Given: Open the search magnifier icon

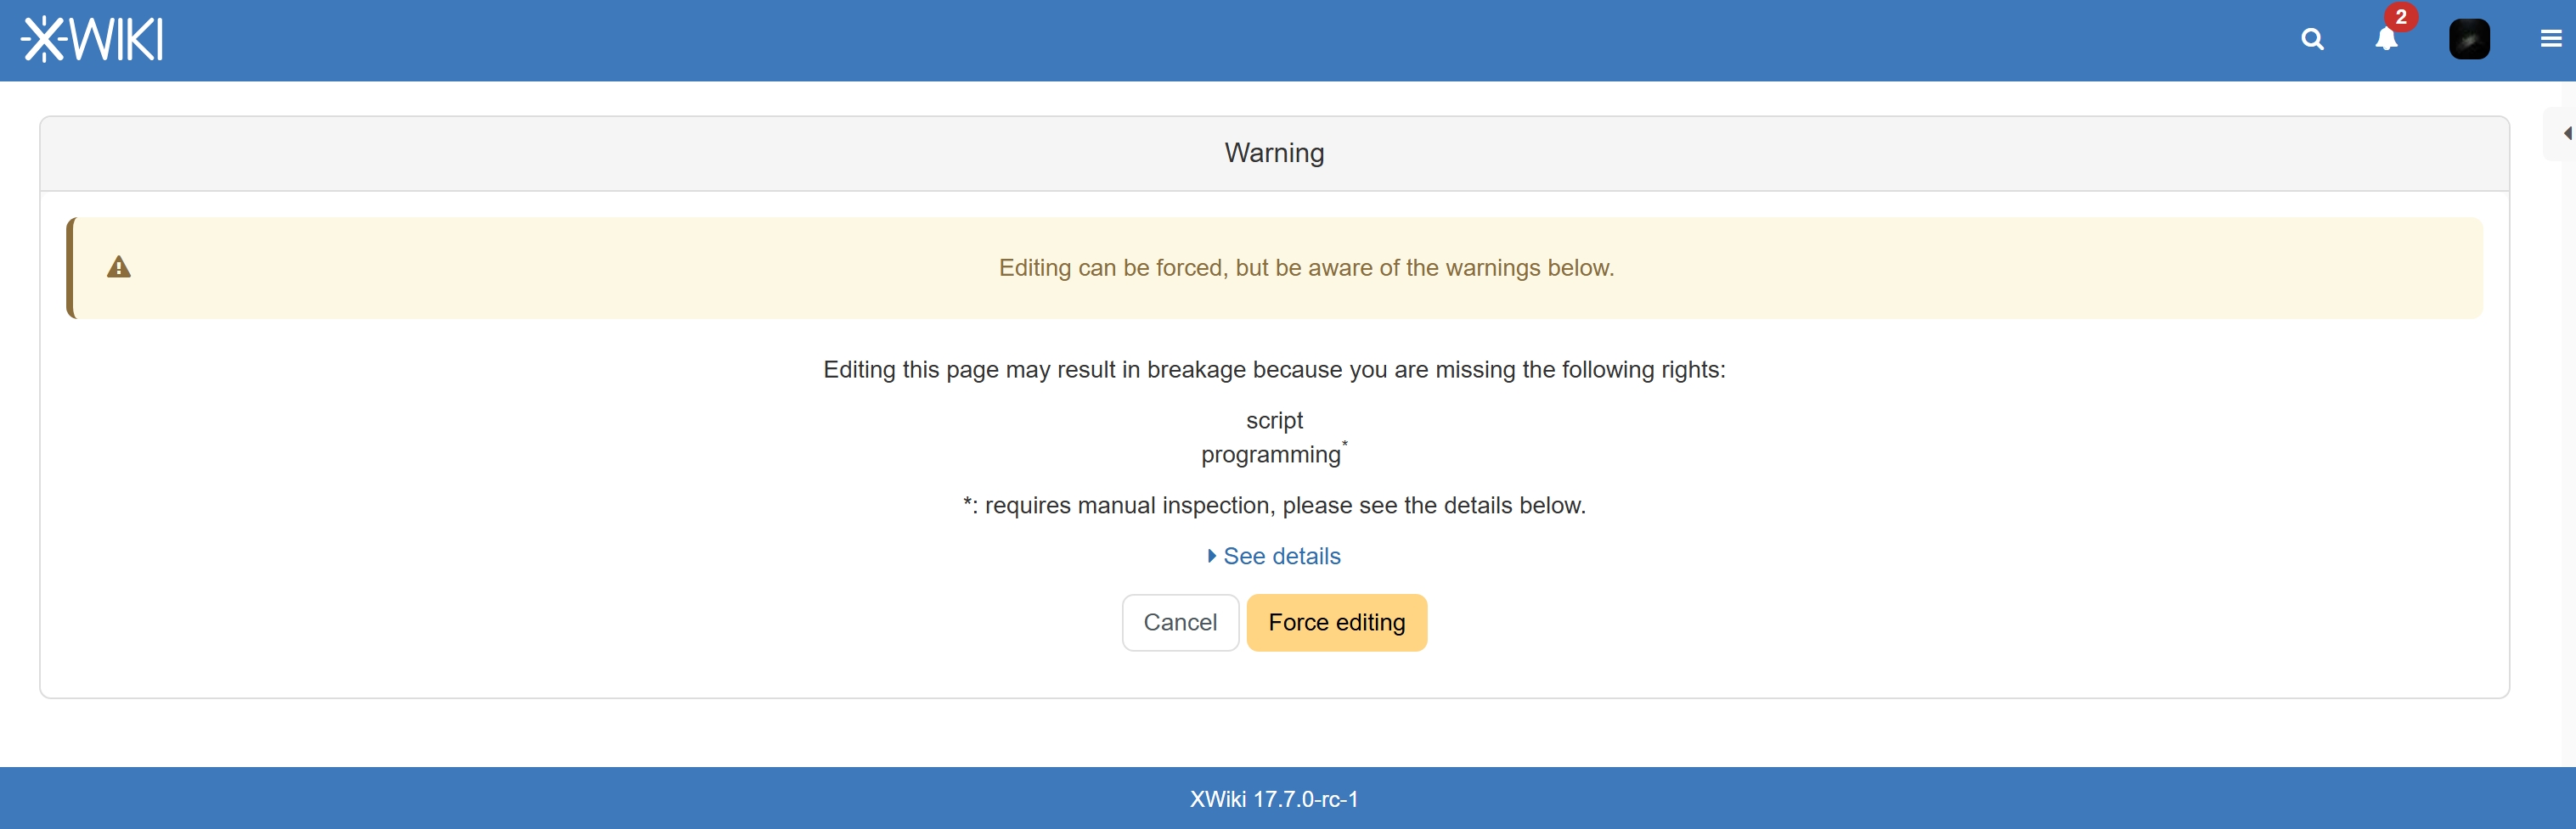Looking at the screenshot, I should tap(2312, 39).
